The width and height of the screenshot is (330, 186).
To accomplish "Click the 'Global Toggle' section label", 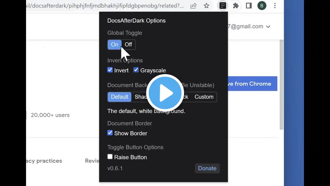I will tap(125, 33).
